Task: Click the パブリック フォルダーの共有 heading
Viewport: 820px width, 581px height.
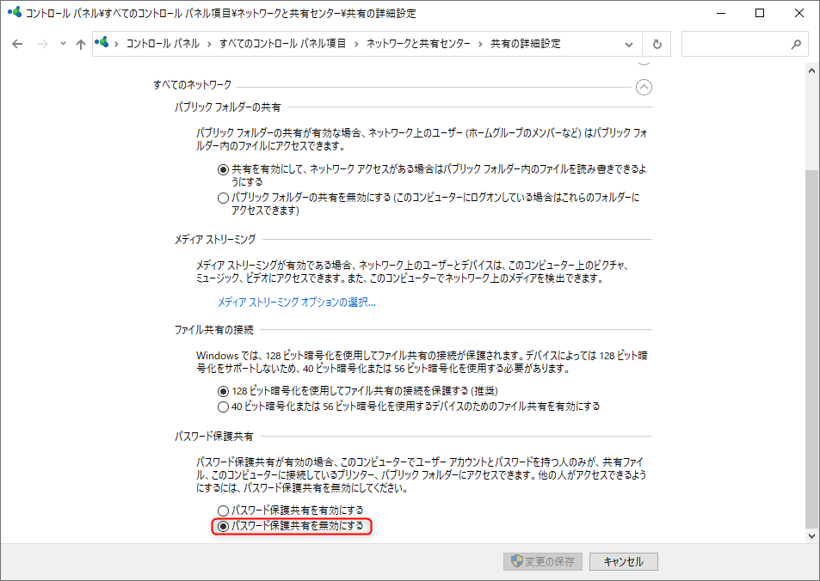Action: tap(227, 107)
